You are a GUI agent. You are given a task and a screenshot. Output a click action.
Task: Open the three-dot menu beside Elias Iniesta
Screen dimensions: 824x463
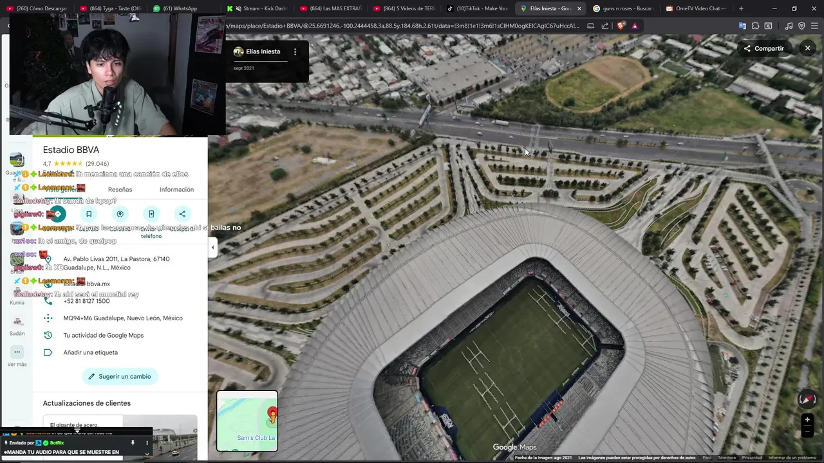click(295, 51)
